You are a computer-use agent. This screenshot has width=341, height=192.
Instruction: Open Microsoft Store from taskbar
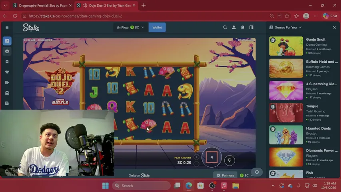pos(201,186)
